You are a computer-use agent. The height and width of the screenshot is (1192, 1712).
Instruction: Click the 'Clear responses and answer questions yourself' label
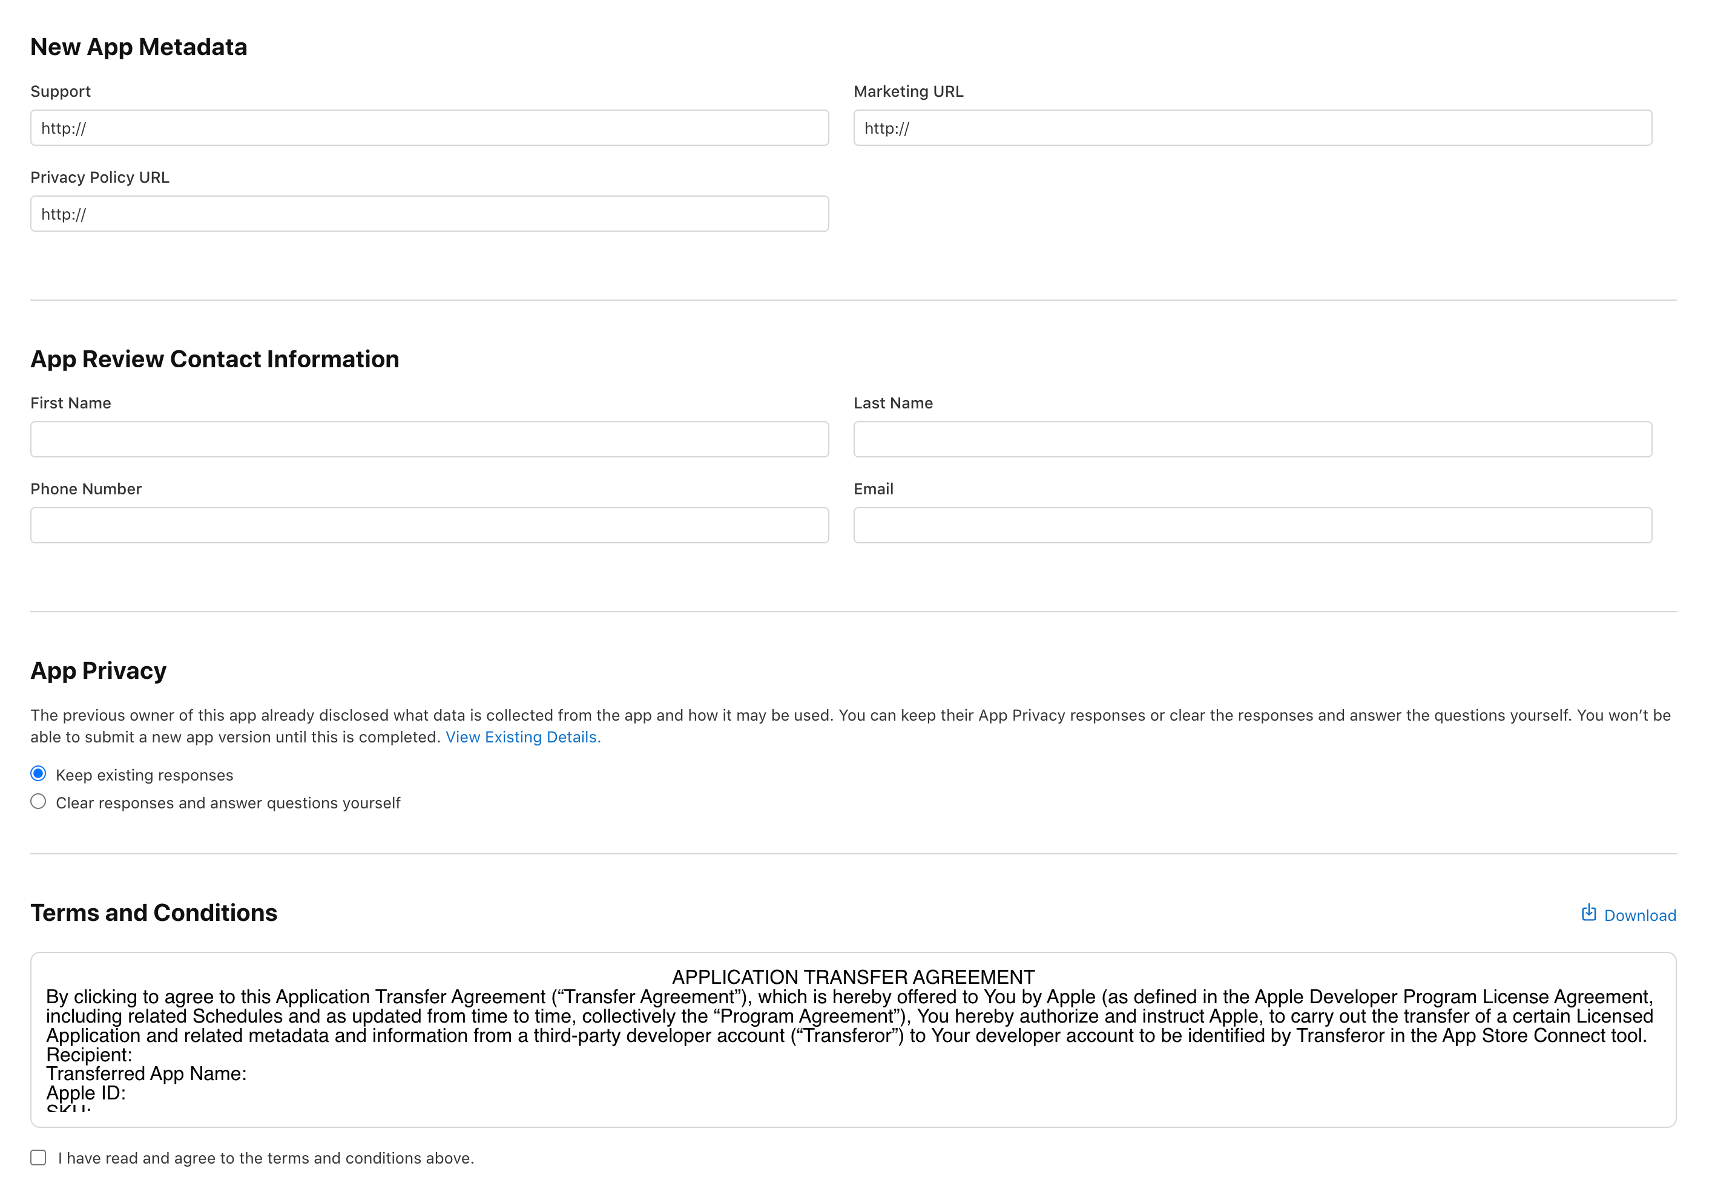pos(228,804)
